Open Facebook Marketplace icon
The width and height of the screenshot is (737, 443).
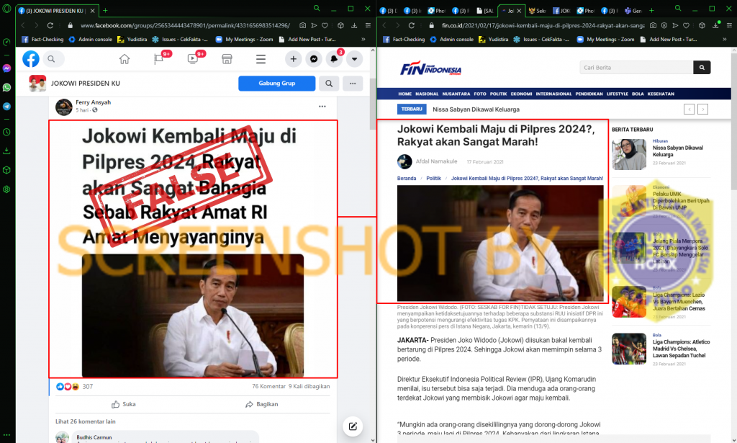(x=227, y=59)
